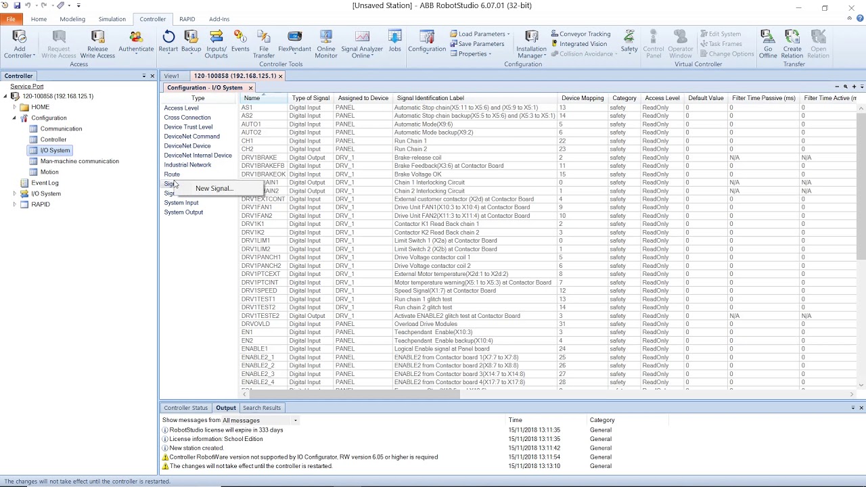
Task: Open the File menu
Action: pyautogui.click(x=11, y=19)
